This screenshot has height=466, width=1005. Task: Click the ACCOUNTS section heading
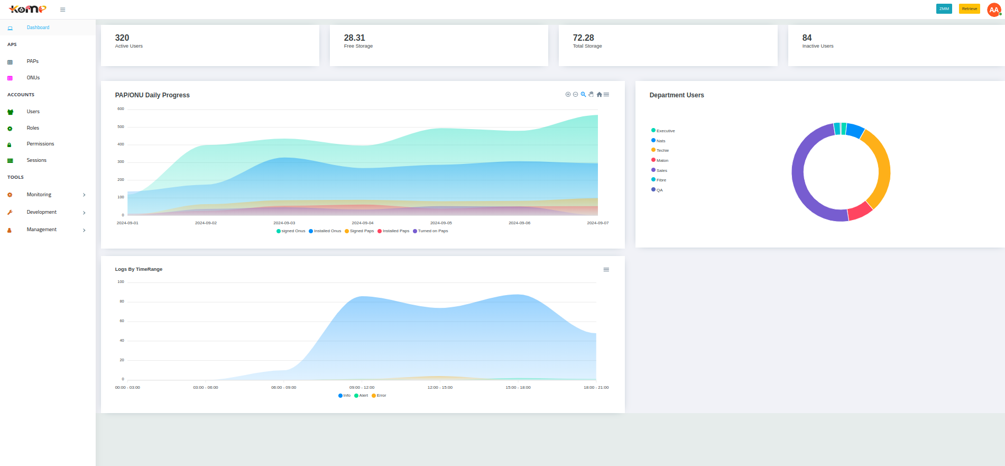pos(21,95)
